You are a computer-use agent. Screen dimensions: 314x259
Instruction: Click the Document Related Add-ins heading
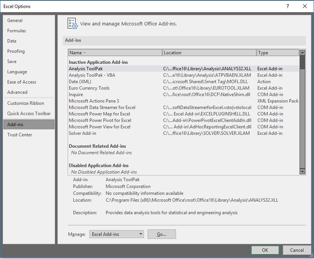(97, 146)
